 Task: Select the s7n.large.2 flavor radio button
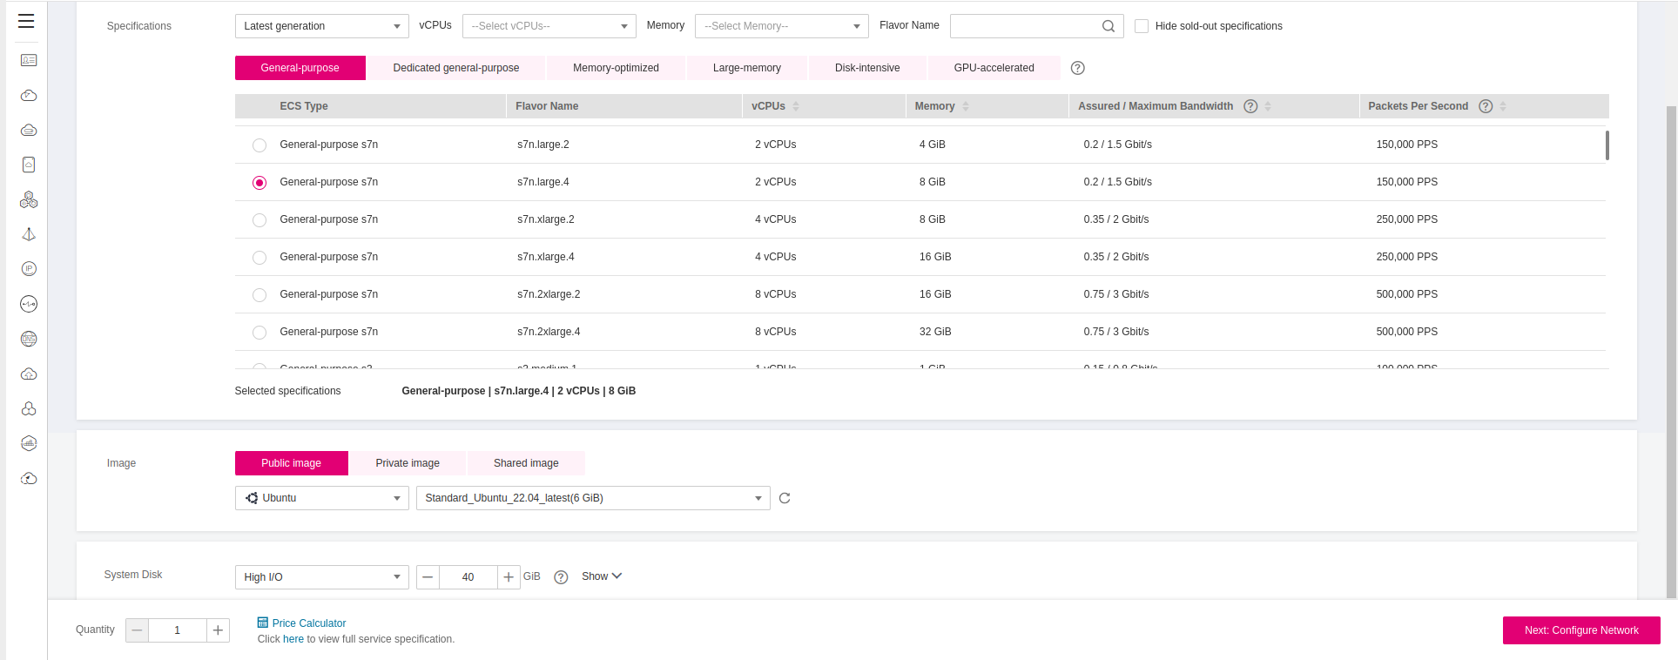[x=259, y=145]
